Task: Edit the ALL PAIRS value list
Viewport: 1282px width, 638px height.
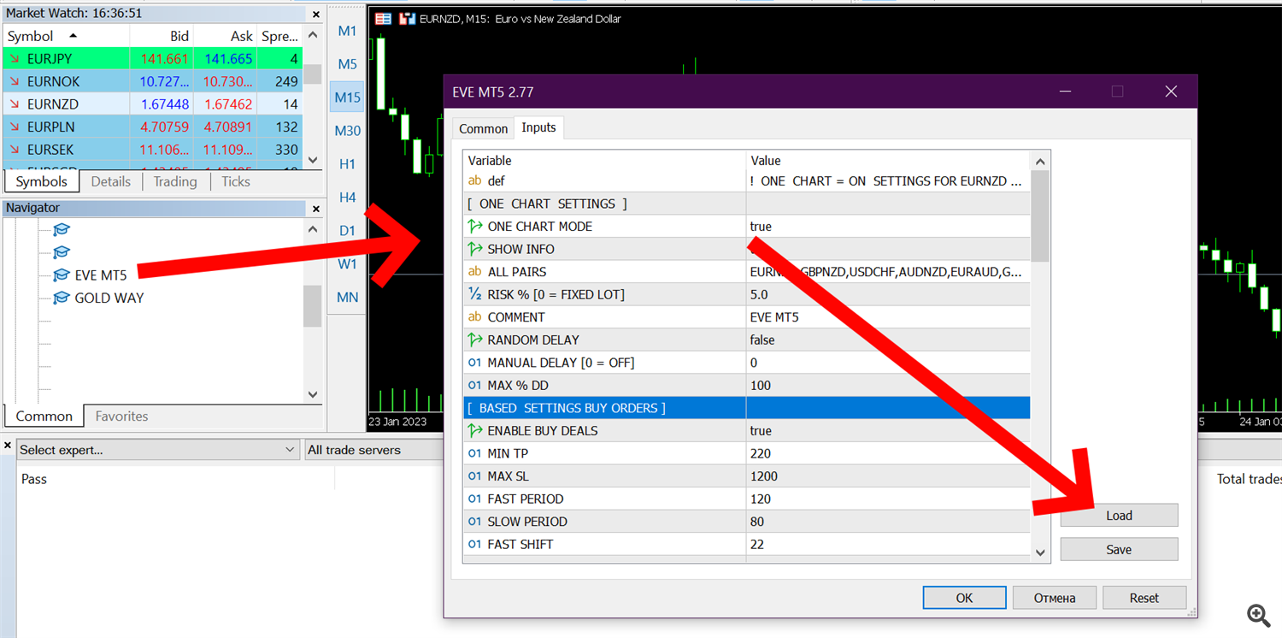Action: [888, 272]
